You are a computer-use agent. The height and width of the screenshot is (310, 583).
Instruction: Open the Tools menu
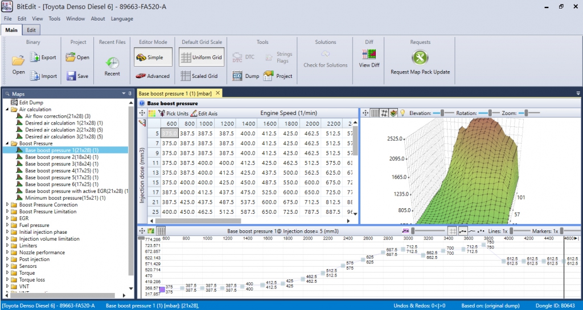click(x=54, y=19)
